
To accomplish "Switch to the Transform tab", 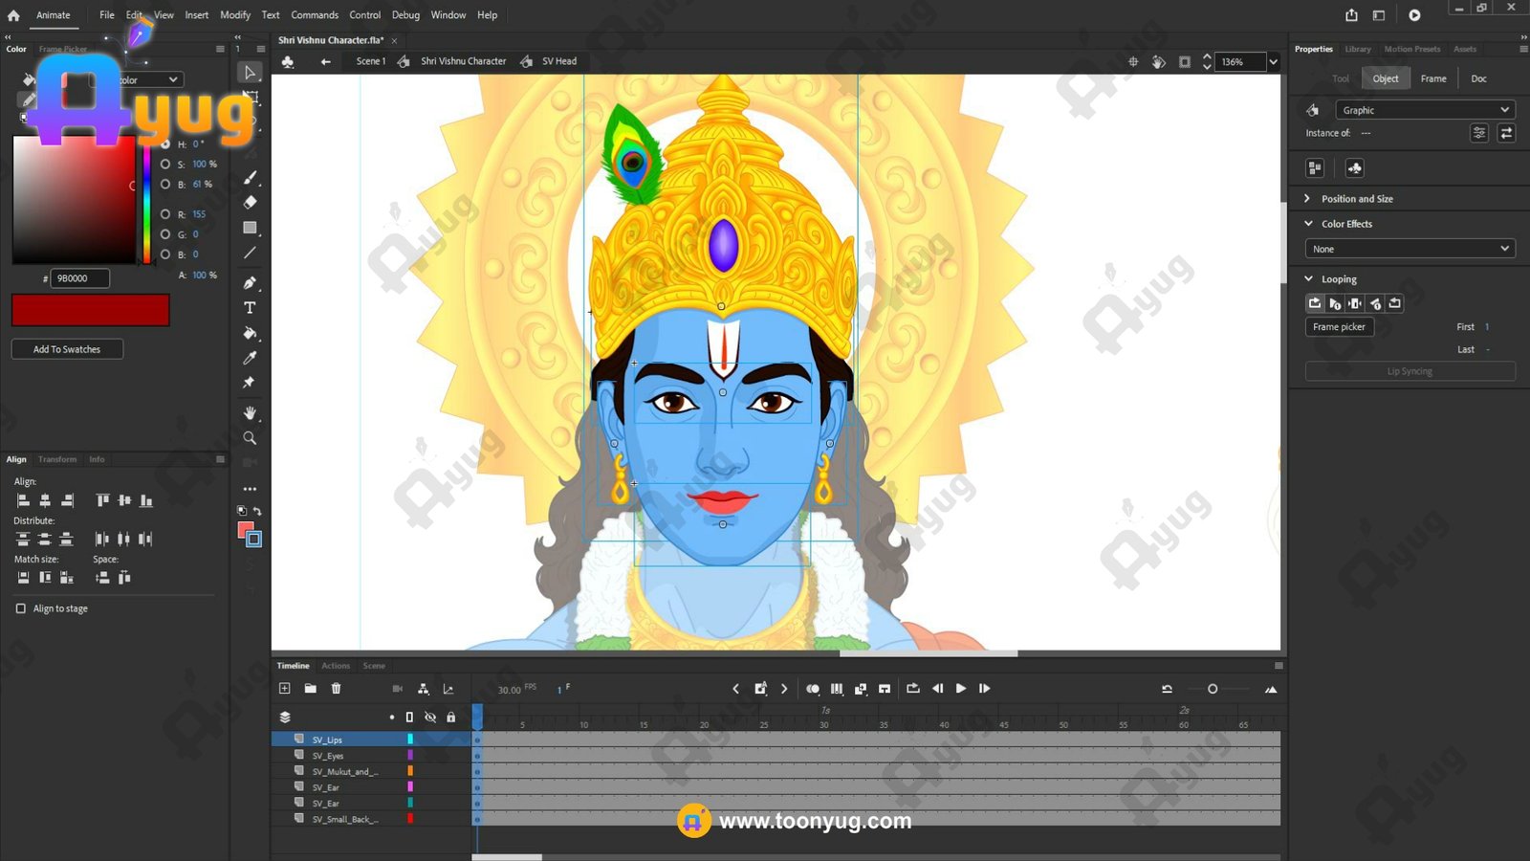I will click(57, 459).
